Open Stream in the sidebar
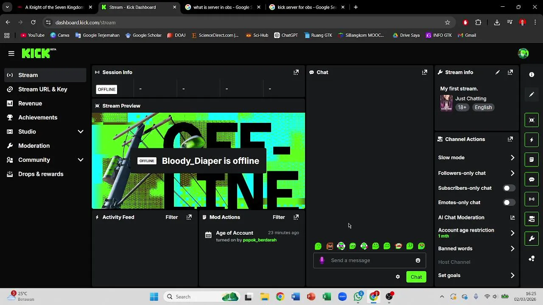The width and height of the screenshot is (543, 305). click(45, 75)
